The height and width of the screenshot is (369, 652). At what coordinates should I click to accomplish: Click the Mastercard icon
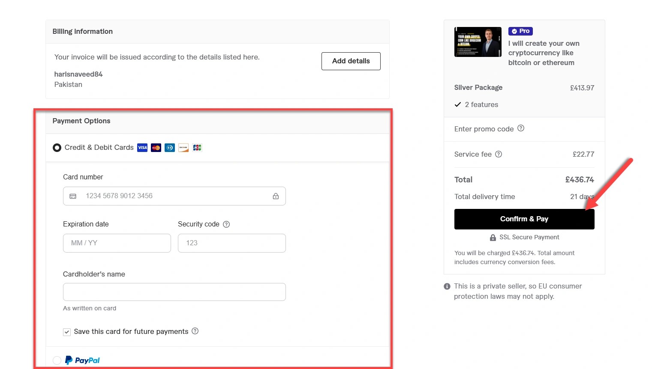pyautogui.click(x=156, y=148)
